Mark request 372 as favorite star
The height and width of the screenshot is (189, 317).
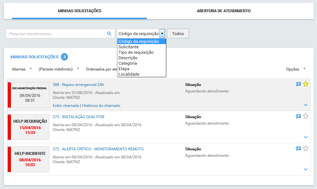pyautogui.click(x=306, y=148)
